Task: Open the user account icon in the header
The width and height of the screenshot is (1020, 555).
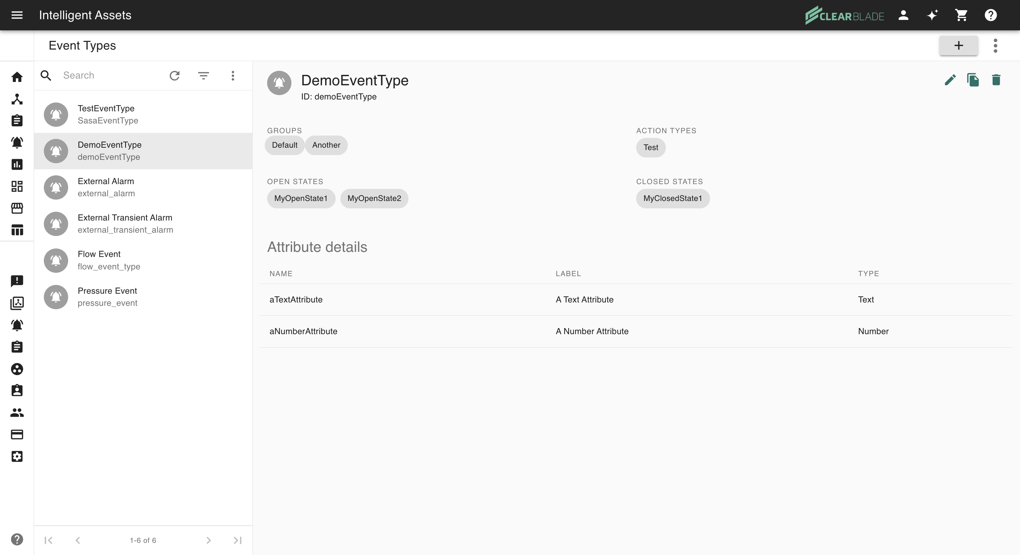Action: tap(903, 15)
